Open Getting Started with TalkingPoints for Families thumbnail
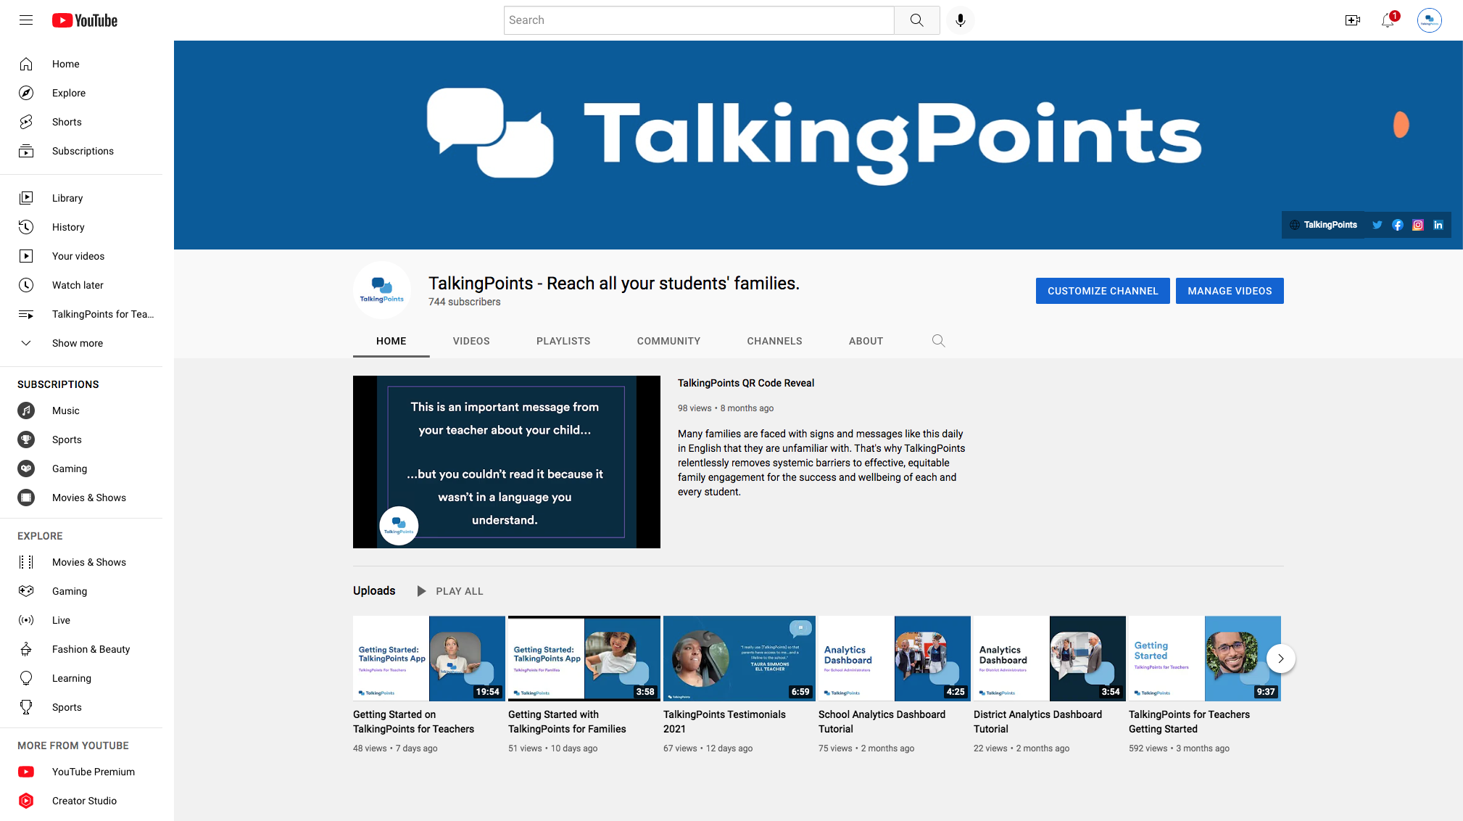The height and width of the screenshot is (821, 1463). (x=584, y=659)
